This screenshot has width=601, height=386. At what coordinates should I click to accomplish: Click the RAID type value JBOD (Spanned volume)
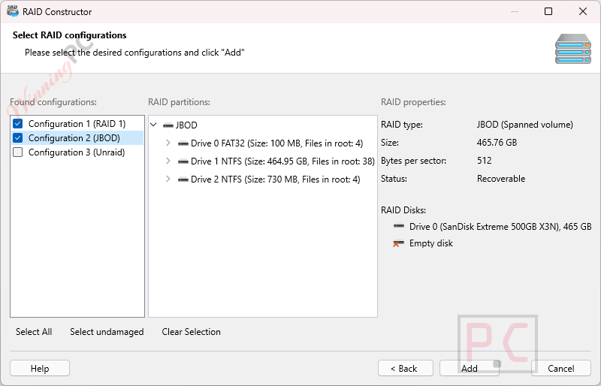[524, 125]
